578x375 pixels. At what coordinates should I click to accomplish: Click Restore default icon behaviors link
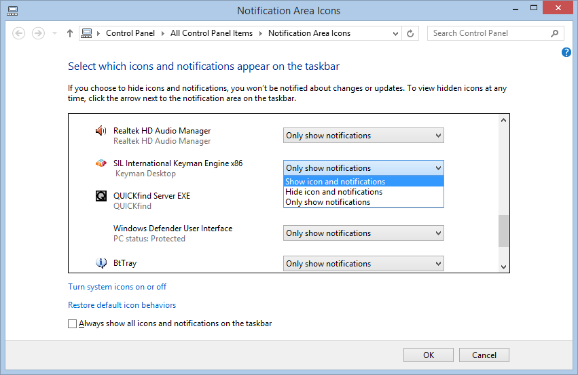(x=122, y=305)
